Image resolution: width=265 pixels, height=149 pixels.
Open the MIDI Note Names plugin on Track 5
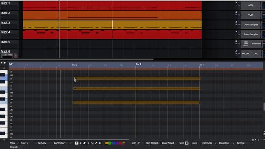pos(246,44)
